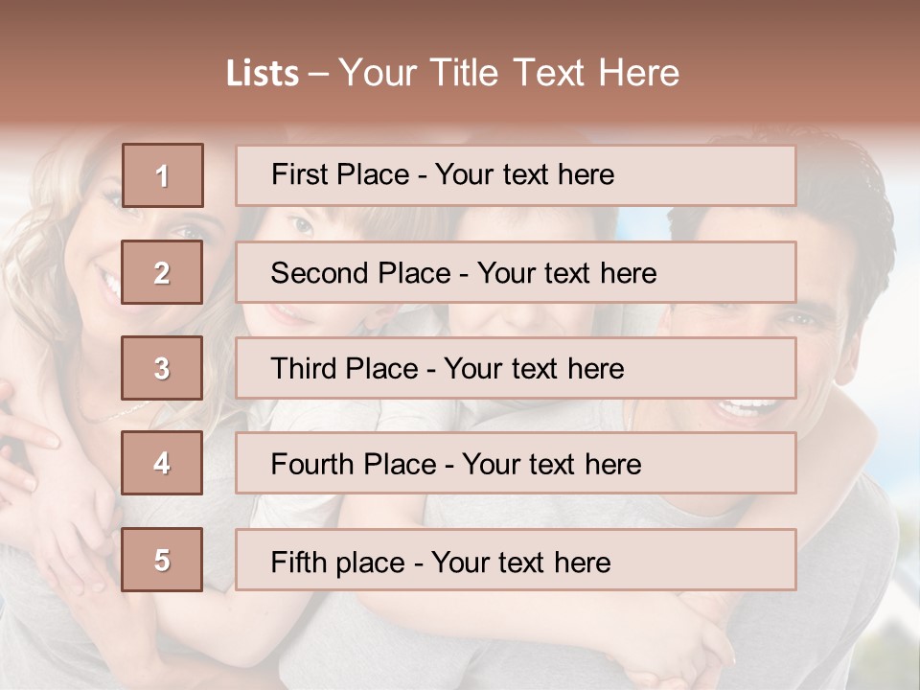Select the box labeled 4
The width and height of the screenshot is (920, 690).
[x=162, y=463]
